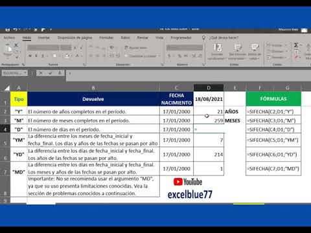Click the percent style icon
The height and width of the screenshot is (233, 311).
pyautogui.click(x=179, y=56)
